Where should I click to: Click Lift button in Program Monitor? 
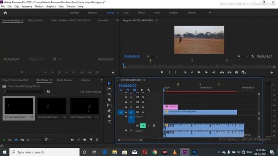tap(222, 72)
